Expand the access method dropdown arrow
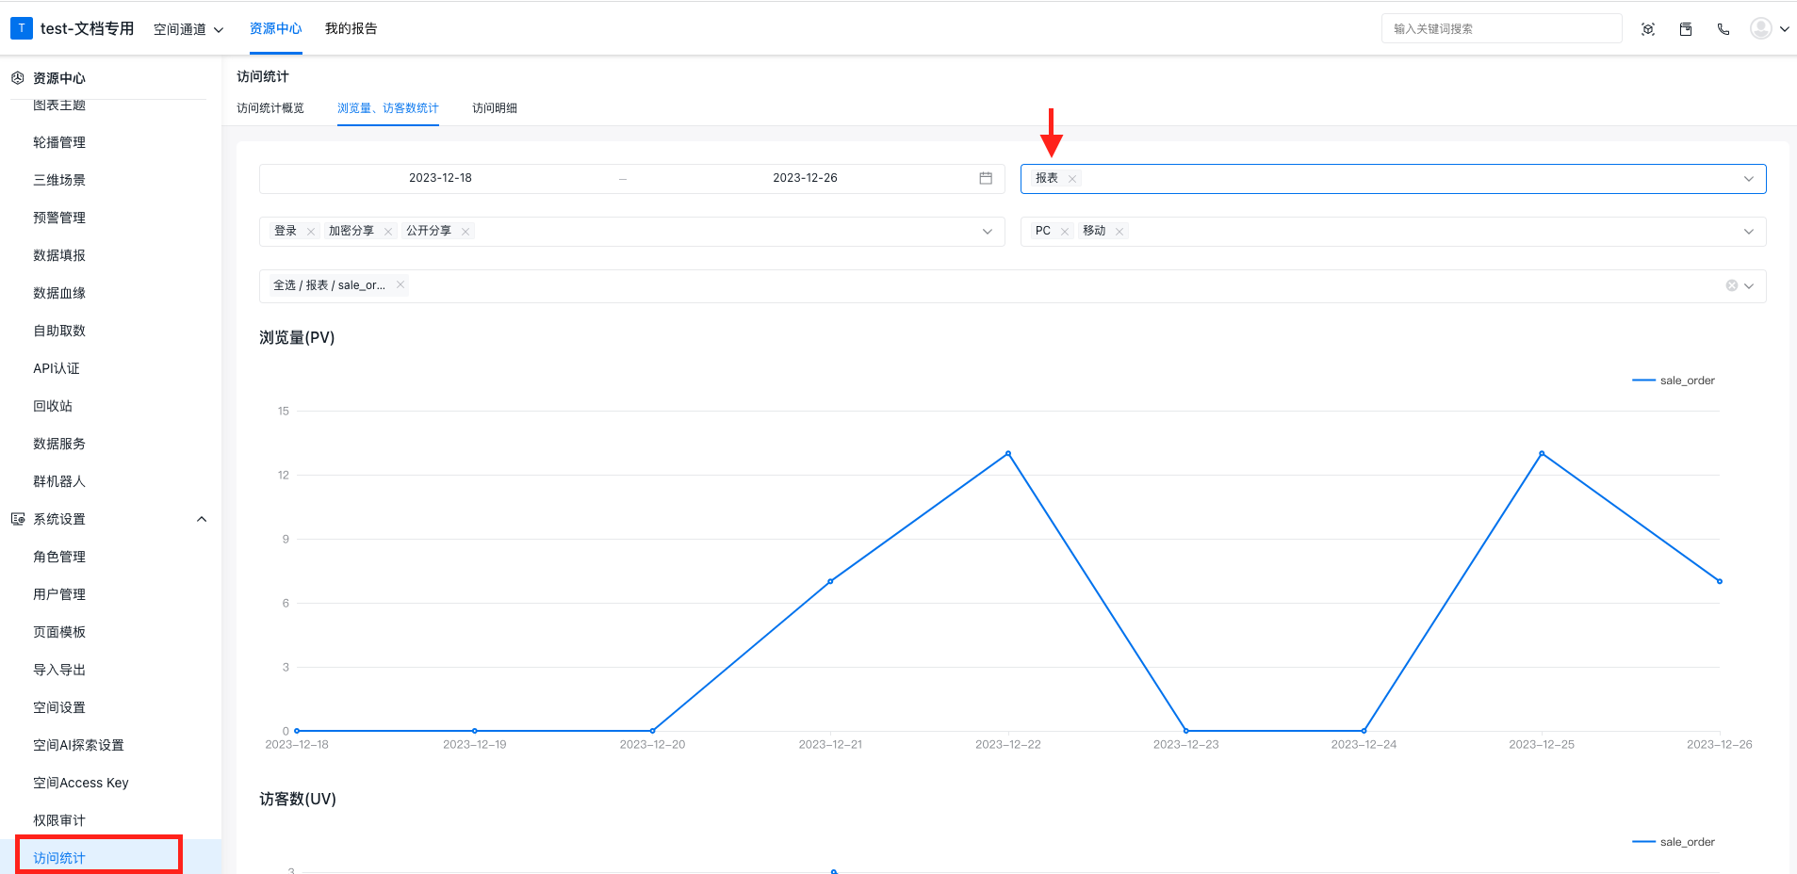 988,232
